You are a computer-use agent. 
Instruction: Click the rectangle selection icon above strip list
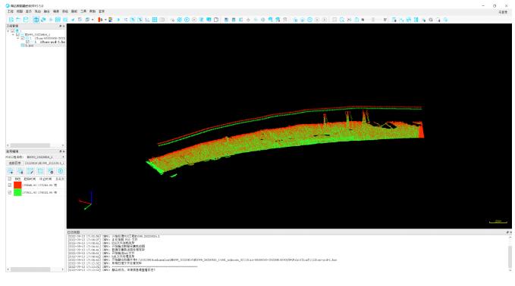40,171
